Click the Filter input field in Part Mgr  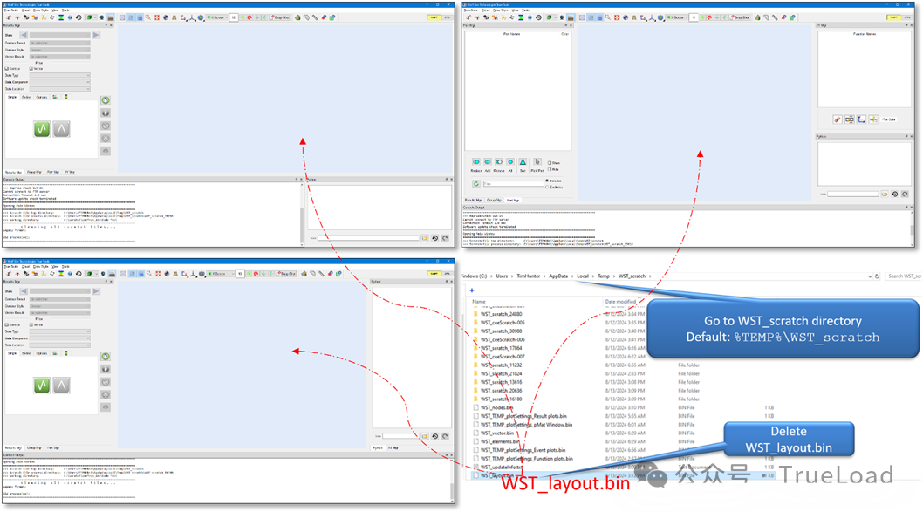pyautogui.click(x=513, y=184)
